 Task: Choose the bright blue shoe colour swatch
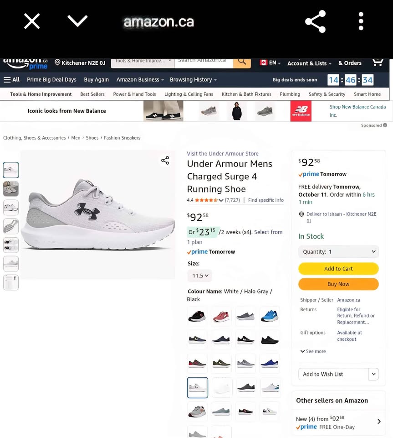pyautogui.click(x=270, y=316)
